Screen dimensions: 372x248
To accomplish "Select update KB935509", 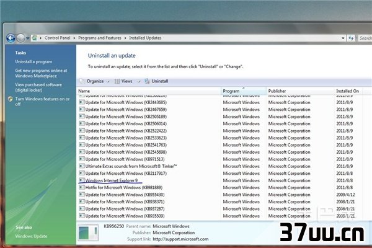I will [125, 216].
